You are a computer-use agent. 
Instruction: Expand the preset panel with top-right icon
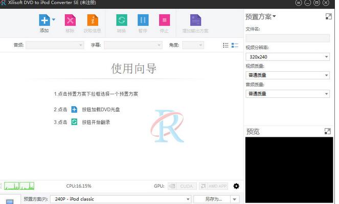pos(328,16)
